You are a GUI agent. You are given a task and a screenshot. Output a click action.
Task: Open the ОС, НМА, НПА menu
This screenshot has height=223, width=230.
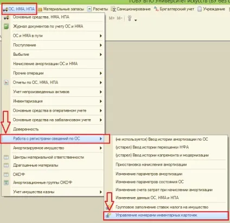(19, 9)
